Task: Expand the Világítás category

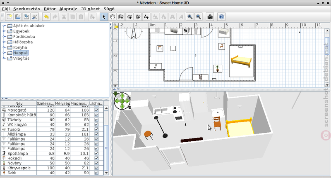Action: tap(4, 59)
